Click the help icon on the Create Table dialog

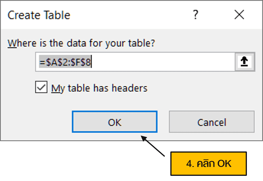[x=195, y=15]
